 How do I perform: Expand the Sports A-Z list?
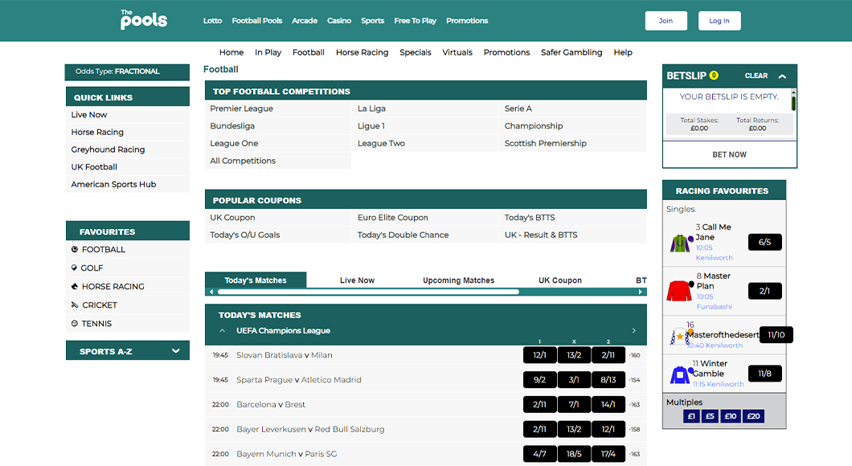click(175, 351)
